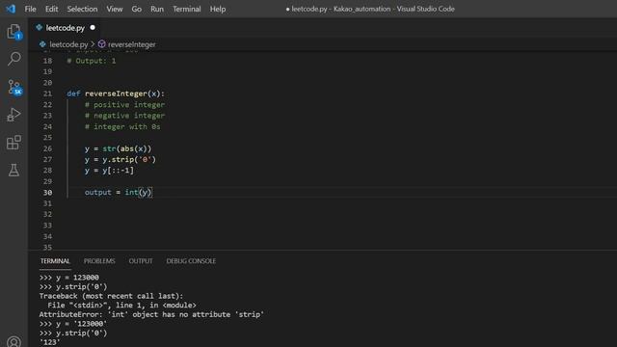Viewport: 617px width, 347px height.
Task: Open the Testing flask icon
Action: [x=13, y=170]
